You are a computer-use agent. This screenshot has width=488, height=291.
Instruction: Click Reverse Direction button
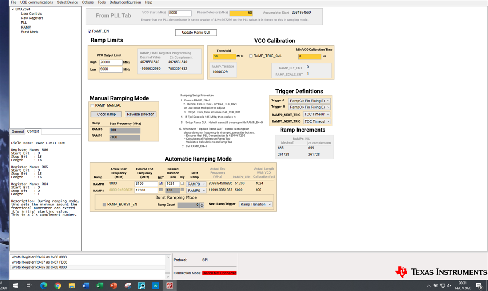tap(140, 114)
